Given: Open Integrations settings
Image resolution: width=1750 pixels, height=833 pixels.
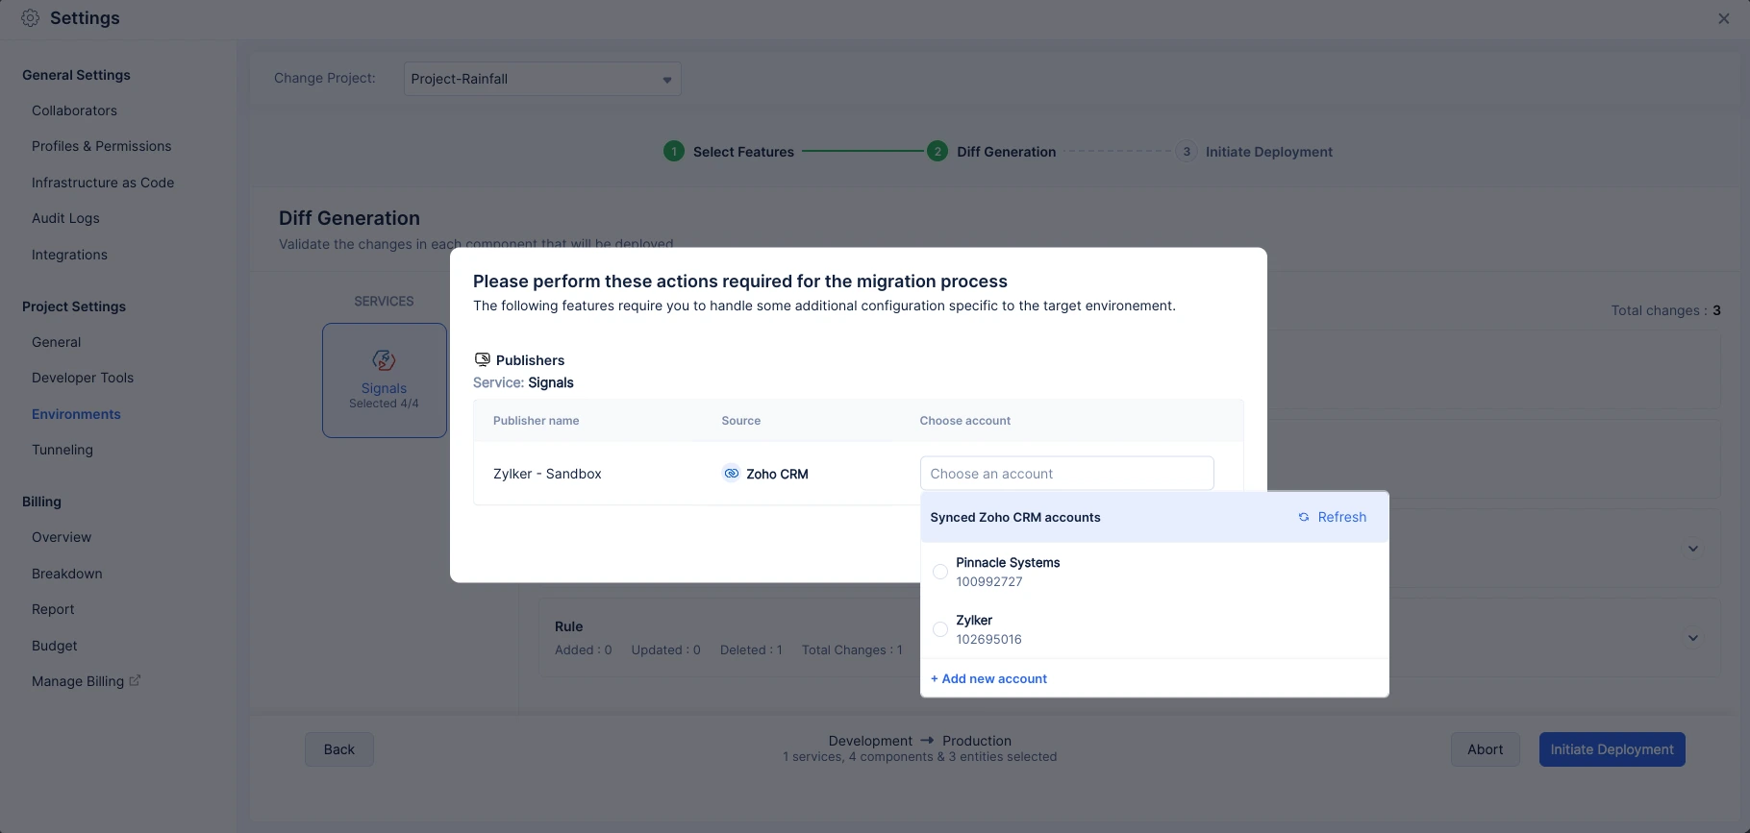Looking at the screenshot, I should 69,255.
